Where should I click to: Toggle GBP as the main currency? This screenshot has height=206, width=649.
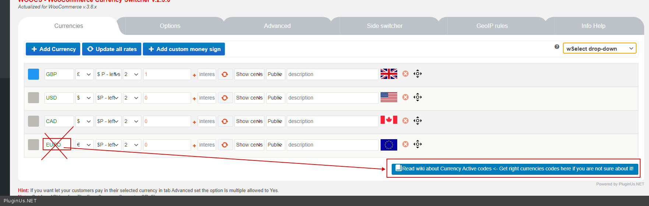(x=33, y=74)
